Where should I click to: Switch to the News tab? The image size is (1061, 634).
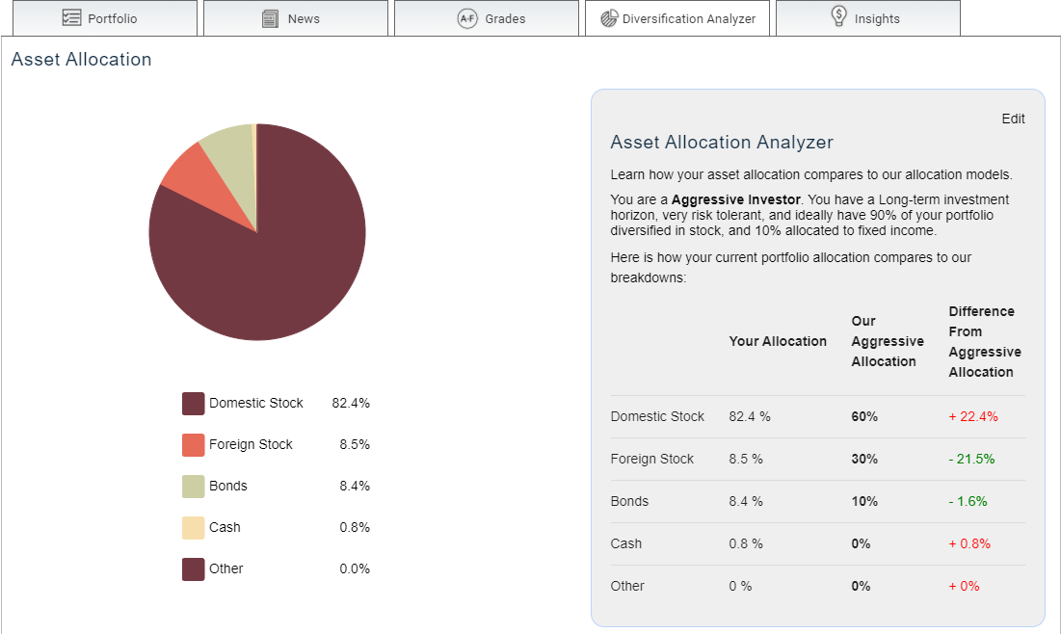click(x=296, y=18)
